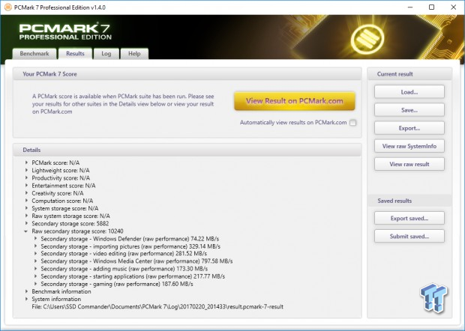This screenshot has width=465, height=331.
Task: Expand the PCMark score entry
Action: click(x=28, y=163)
